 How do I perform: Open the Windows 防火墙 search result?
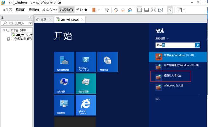[x=178, y=87]
